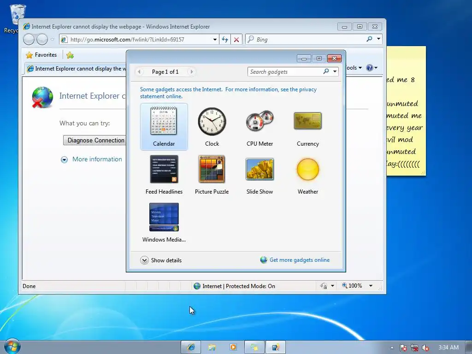The width and height of the screenshot is (472, 354).
Task: Open the address bar autocomplete dropdown
Action: point(215,40)
